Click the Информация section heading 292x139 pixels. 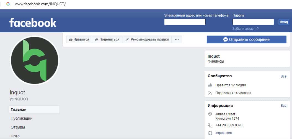(x=220, y=106)
